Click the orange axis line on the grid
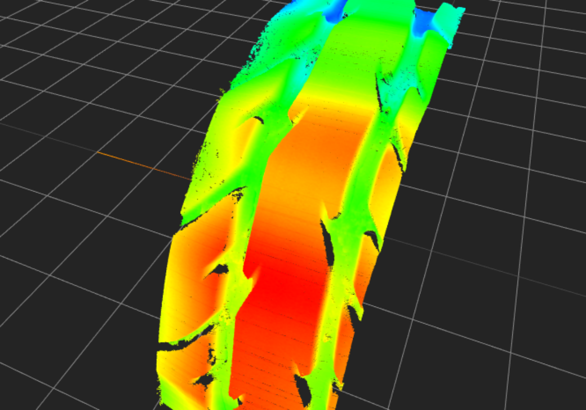The width and height of the screenshot is (586, 410). coord(142,165)
